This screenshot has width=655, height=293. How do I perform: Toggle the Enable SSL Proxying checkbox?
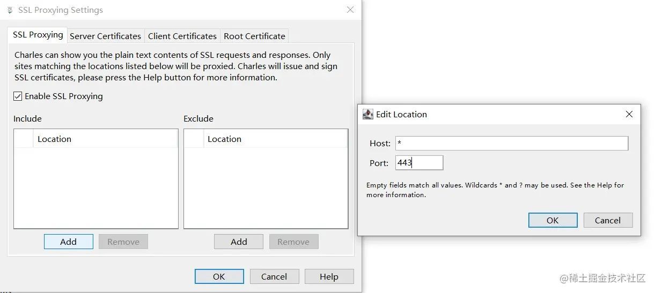tap(18, 96)
